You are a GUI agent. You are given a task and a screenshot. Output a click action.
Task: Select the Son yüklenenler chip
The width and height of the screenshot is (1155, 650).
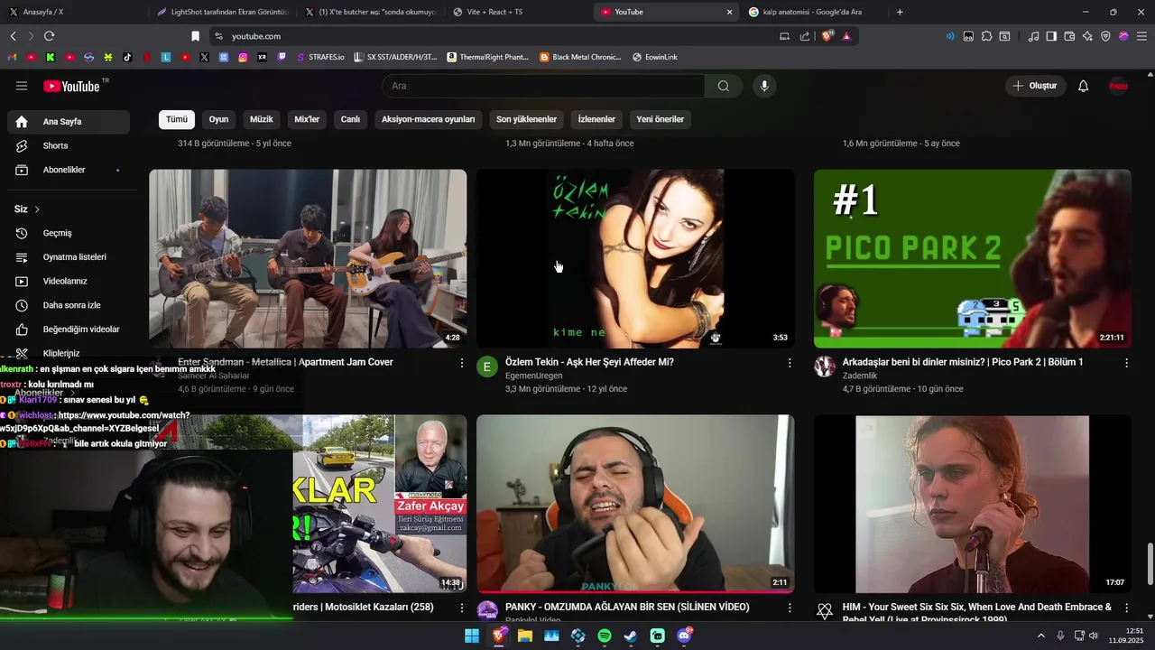(526, 119)
